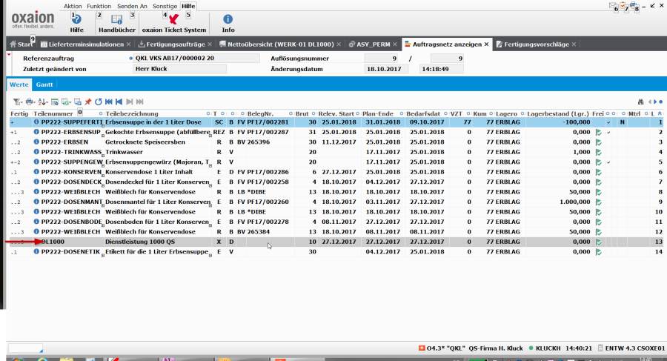Switch to the Gantt tab

click(x=44, y=85)
